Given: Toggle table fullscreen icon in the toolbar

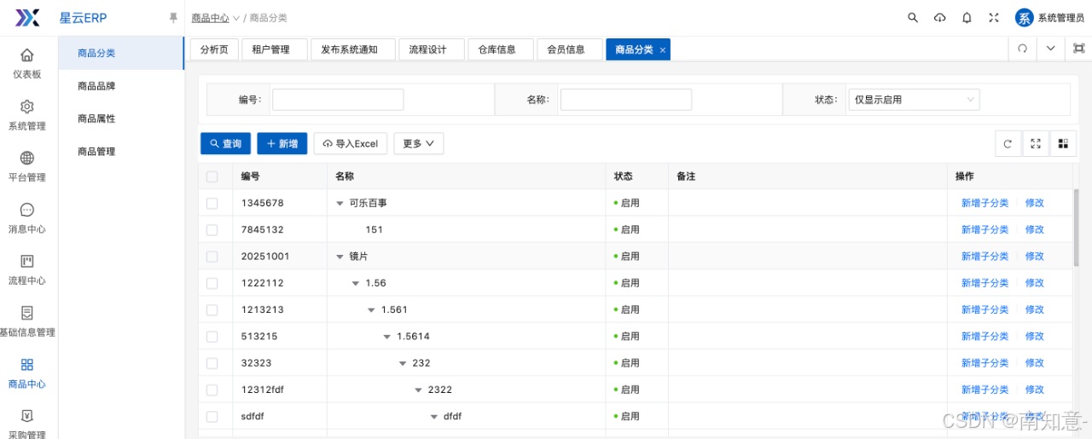Looking at the screenshot, I should pyautogui.click(x=1036, y=144).
